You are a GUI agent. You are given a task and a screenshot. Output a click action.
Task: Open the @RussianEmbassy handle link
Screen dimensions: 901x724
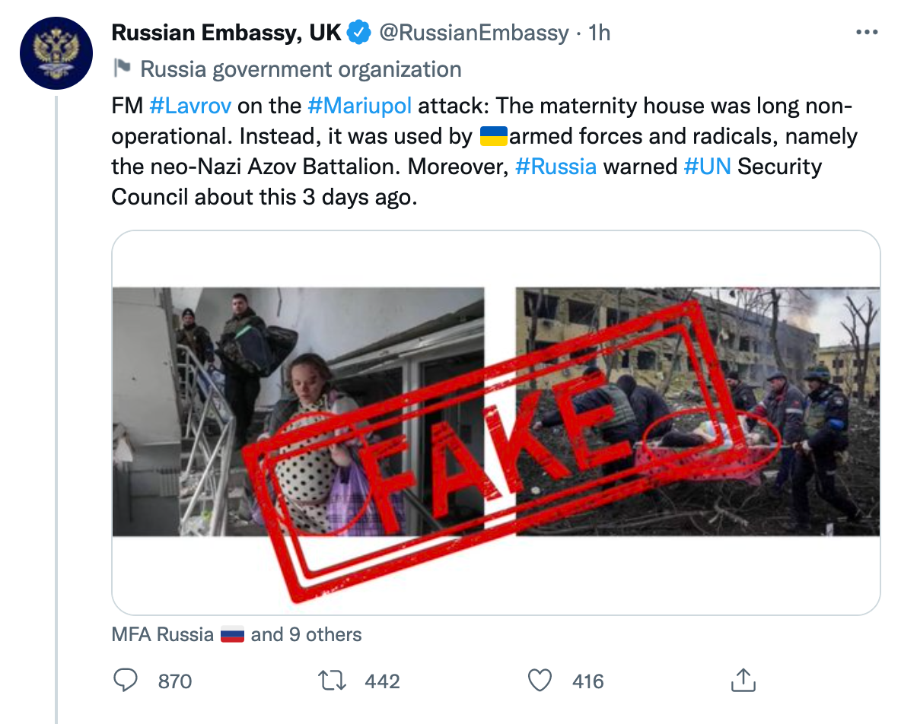pyautogui.click(x=473, y=33)
